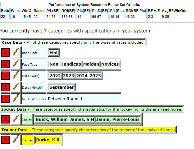The width and height of the screenshot is (194, 149).
Task: Click the Races column header
Action: pos(39,11)
